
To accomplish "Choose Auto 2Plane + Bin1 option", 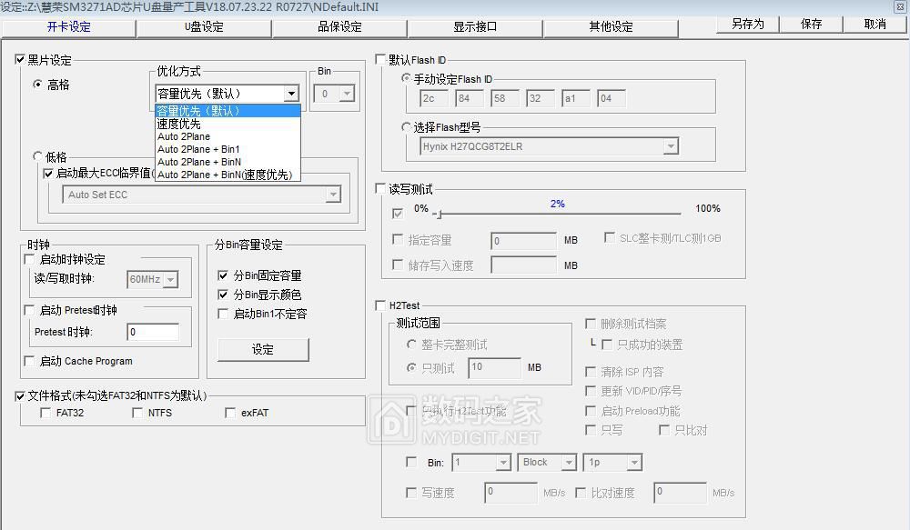I will 198,149.
